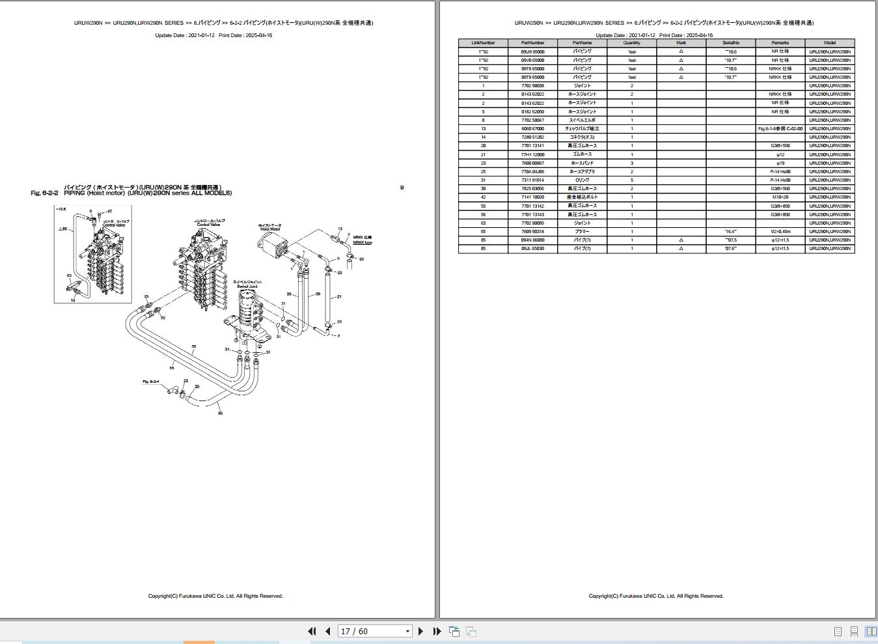The height and width of the screenshot is (644, 878).
Task: Click page number 9 beside the figure title
Action: [402, 188]
